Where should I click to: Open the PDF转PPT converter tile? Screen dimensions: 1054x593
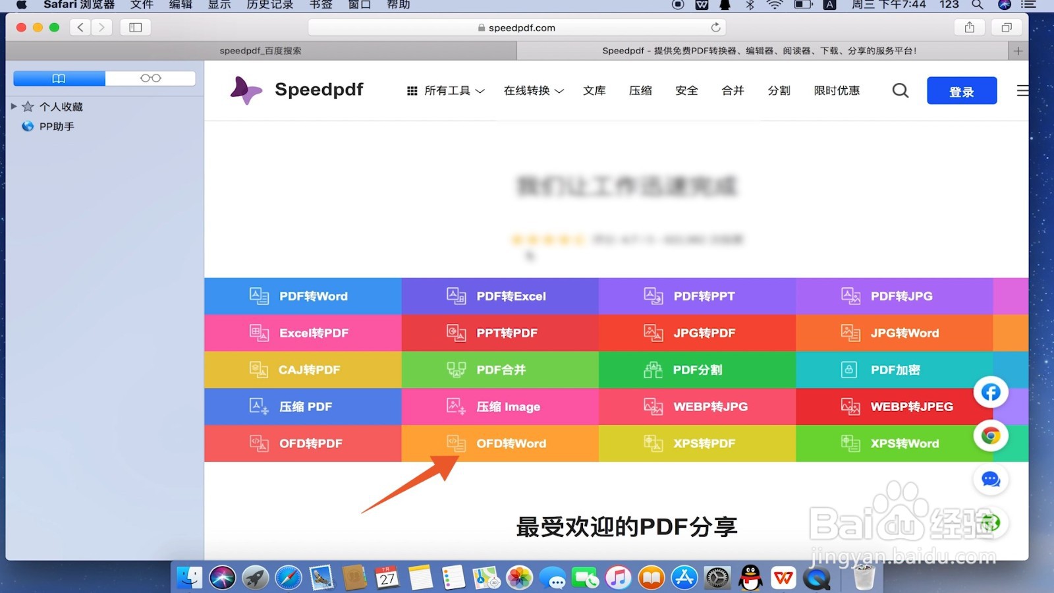tap(697, 296)
